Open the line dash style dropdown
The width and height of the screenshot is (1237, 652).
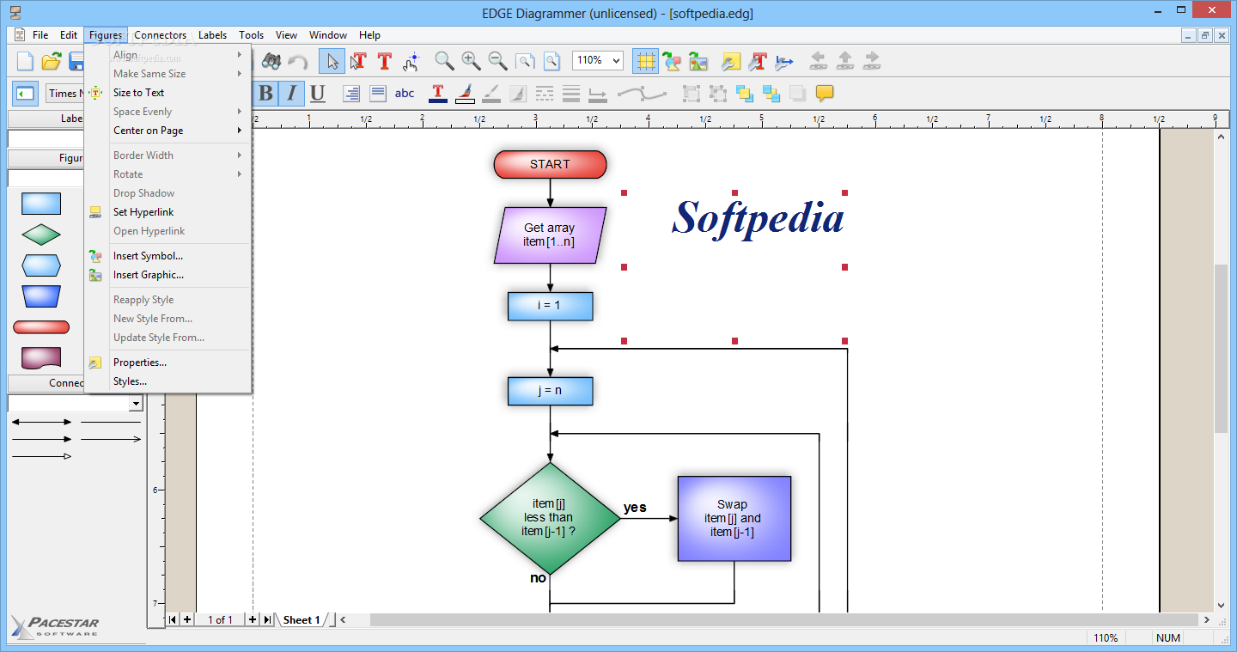tap(545, 93)
